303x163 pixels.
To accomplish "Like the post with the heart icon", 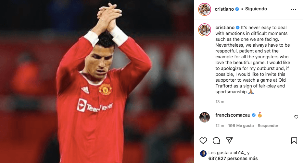I will pyautogui.click(x=203, y=141).
